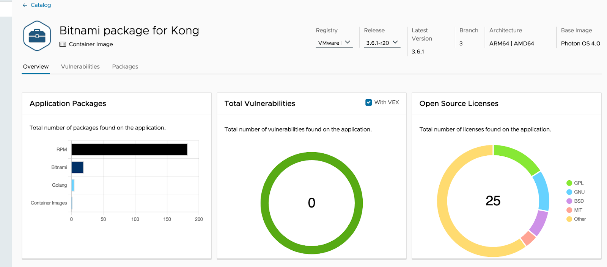The height and width of the screenshot is (267, 607).
Task: Click the vulnerabilities count 0
Action: click(311, 203)
